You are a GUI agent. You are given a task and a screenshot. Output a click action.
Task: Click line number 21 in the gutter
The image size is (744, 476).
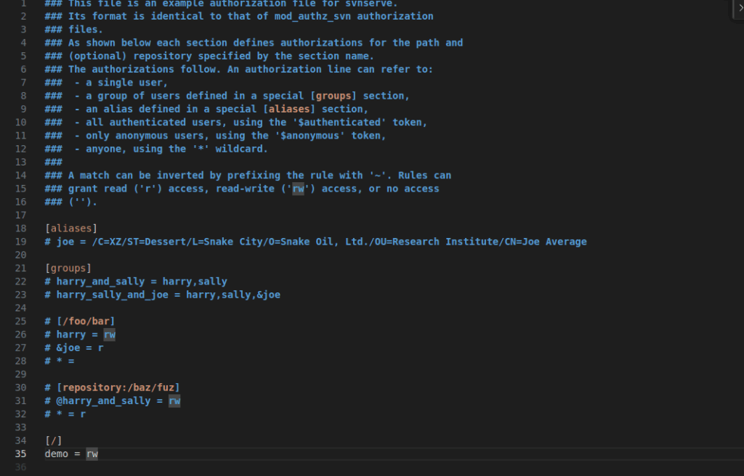(x=20, y=268)
